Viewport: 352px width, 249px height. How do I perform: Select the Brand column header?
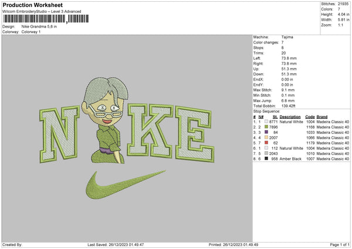pos(323,116)
